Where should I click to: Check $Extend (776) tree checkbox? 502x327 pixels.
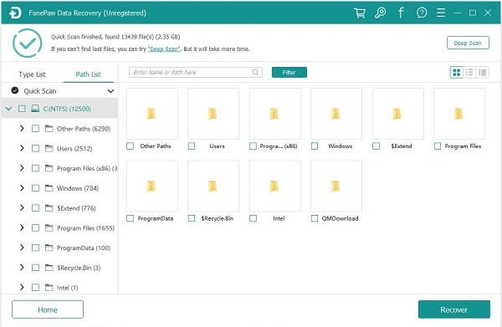point(35,208)
